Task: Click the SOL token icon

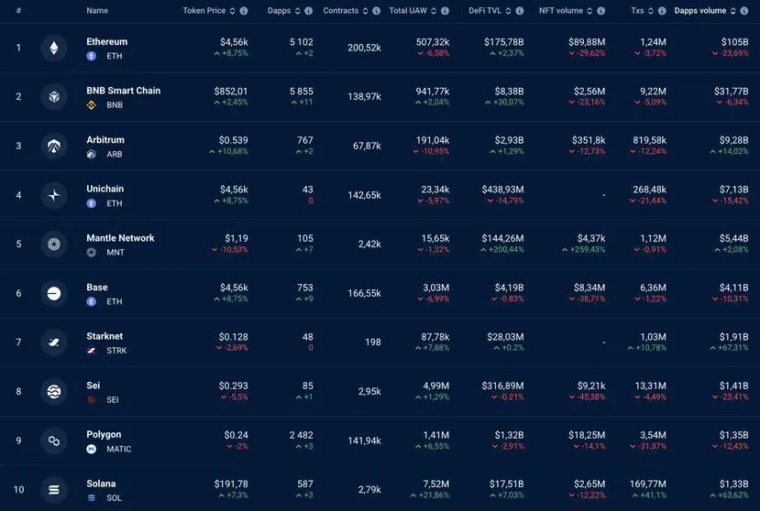Action: (x=91, y=498)
